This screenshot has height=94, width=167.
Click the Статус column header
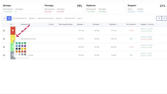click(x=51, y=24)
